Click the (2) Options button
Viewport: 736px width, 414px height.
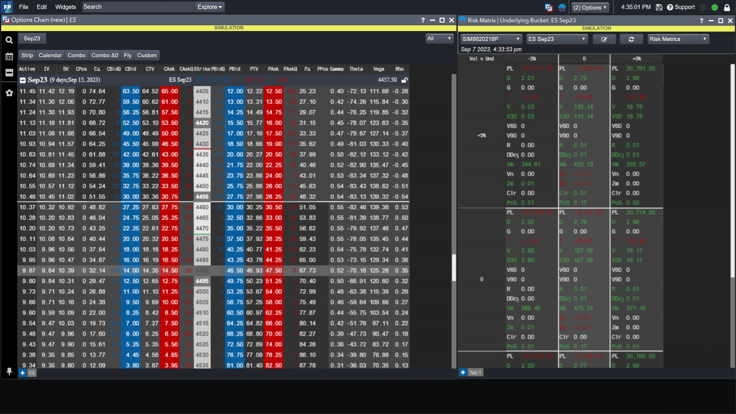[590, 7]
